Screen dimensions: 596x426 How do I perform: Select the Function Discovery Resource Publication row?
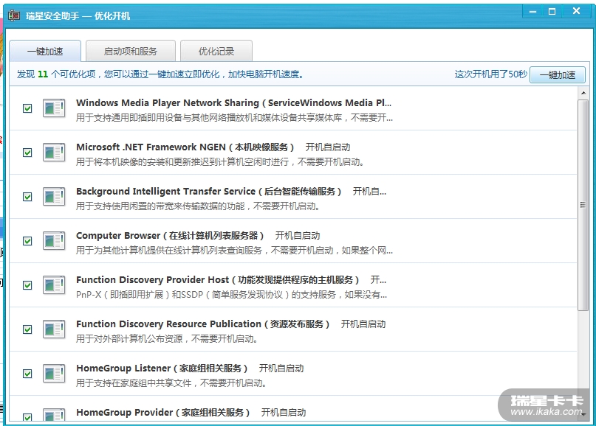point(295,329)
